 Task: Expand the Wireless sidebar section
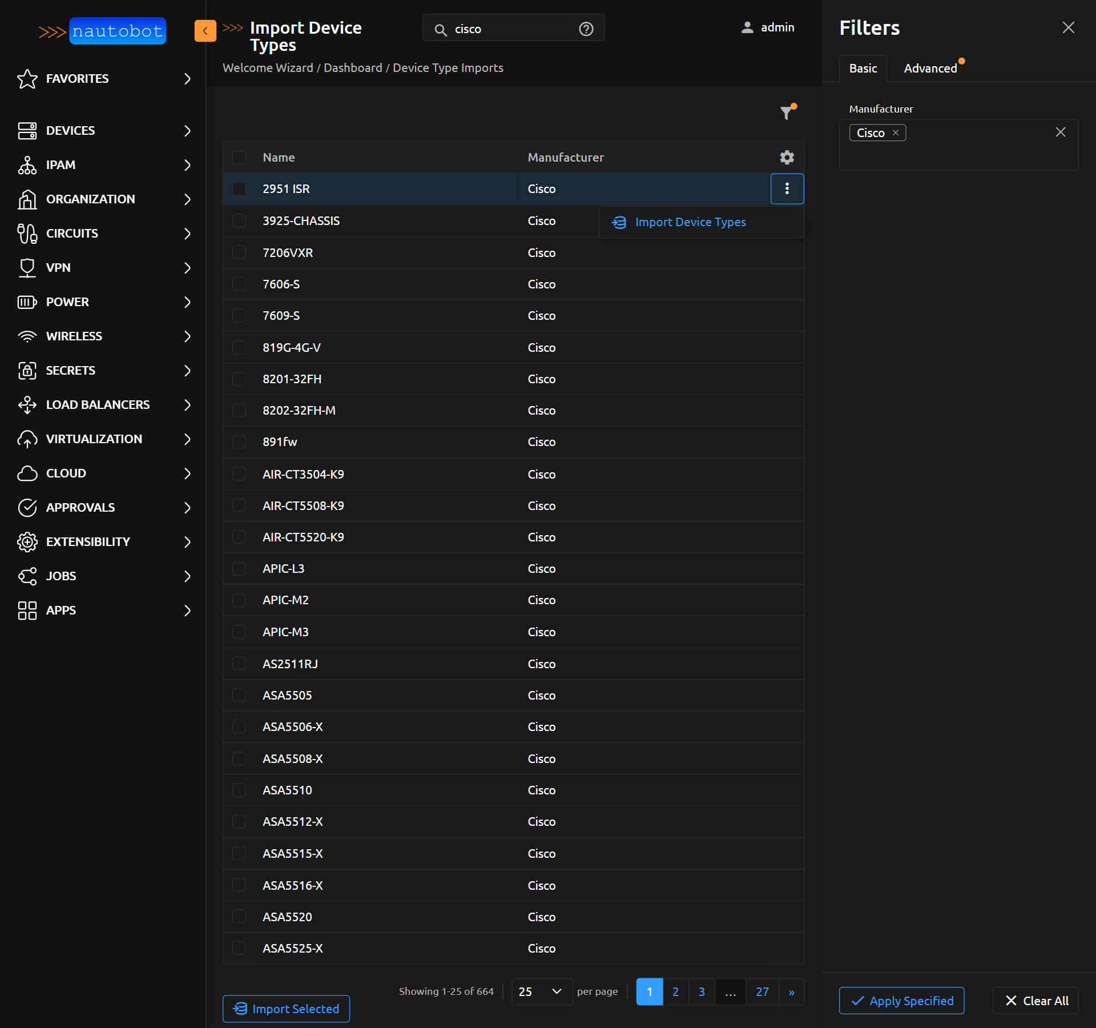(187, 336)
